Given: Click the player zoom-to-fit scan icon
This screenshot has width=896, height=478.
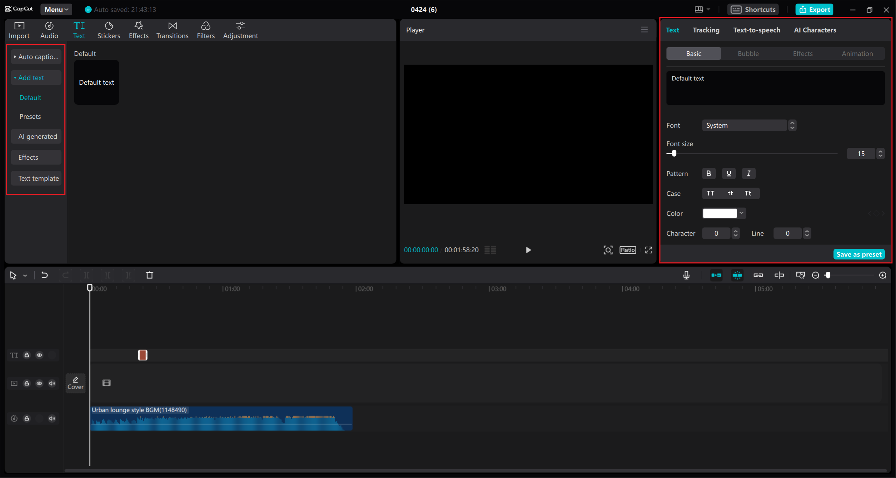Looking at the screenshot, I should pyautogui.click(x=608, y=250).
